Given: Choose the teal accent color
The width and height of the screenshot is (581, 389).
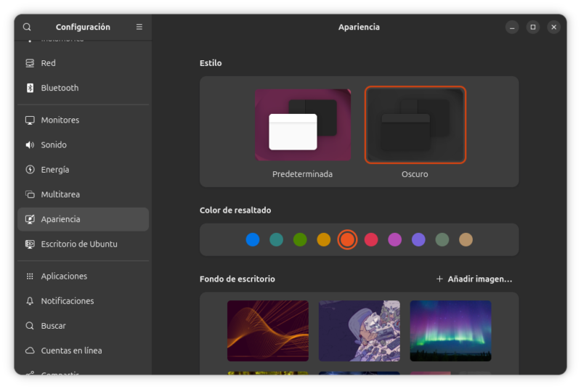Looking at the screenshot, I should (x=277, y=239).
